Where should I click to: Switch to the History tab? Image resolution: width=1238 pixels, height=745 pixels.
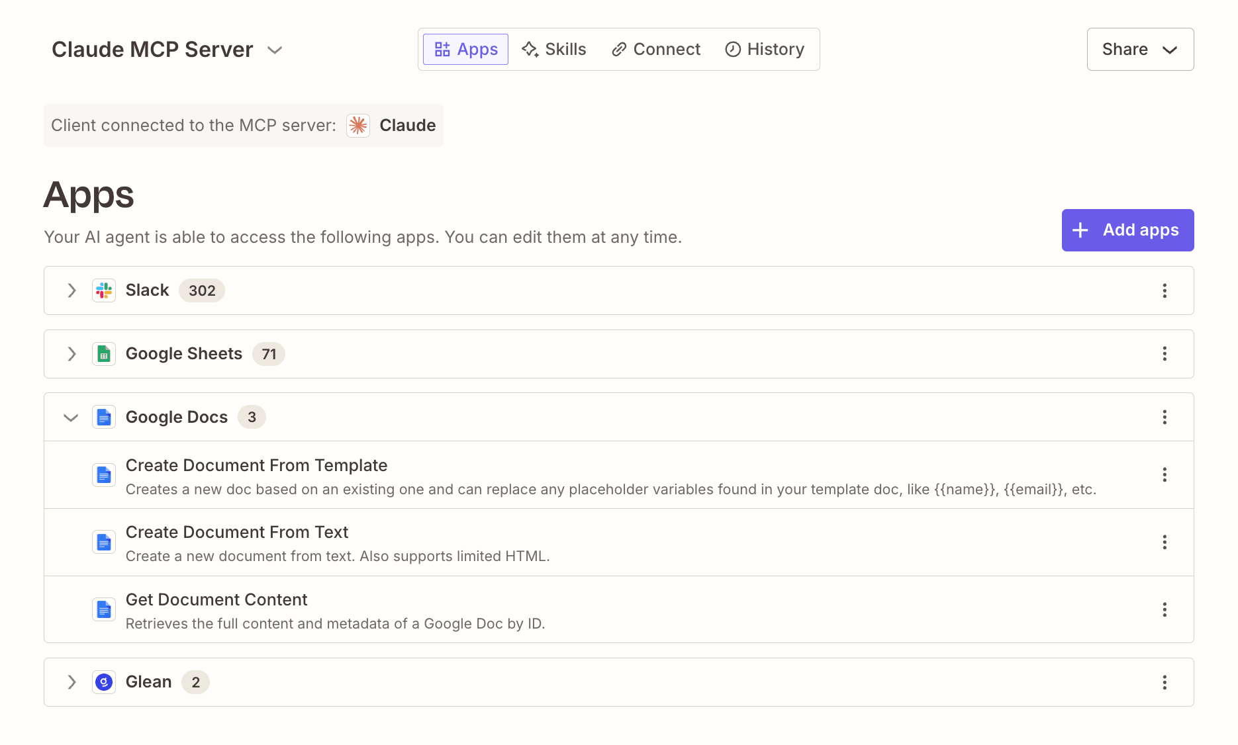point(765,49)
